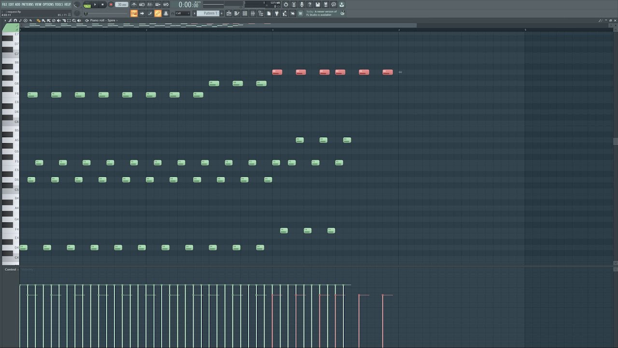Toggle wait for input before playing
The width and height of the screenshot is (618, 348).
[x=142, y=4]
